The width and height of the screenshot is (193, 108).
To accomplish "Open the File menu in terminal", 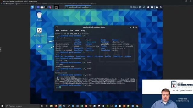I will 58,31.
